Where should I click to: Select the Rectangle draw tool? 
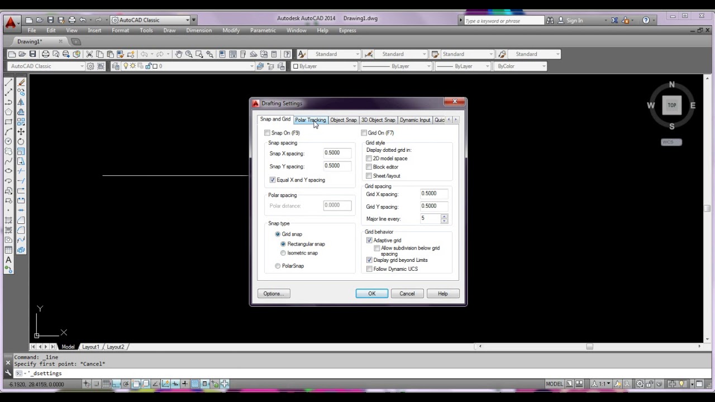pos(8,122)
